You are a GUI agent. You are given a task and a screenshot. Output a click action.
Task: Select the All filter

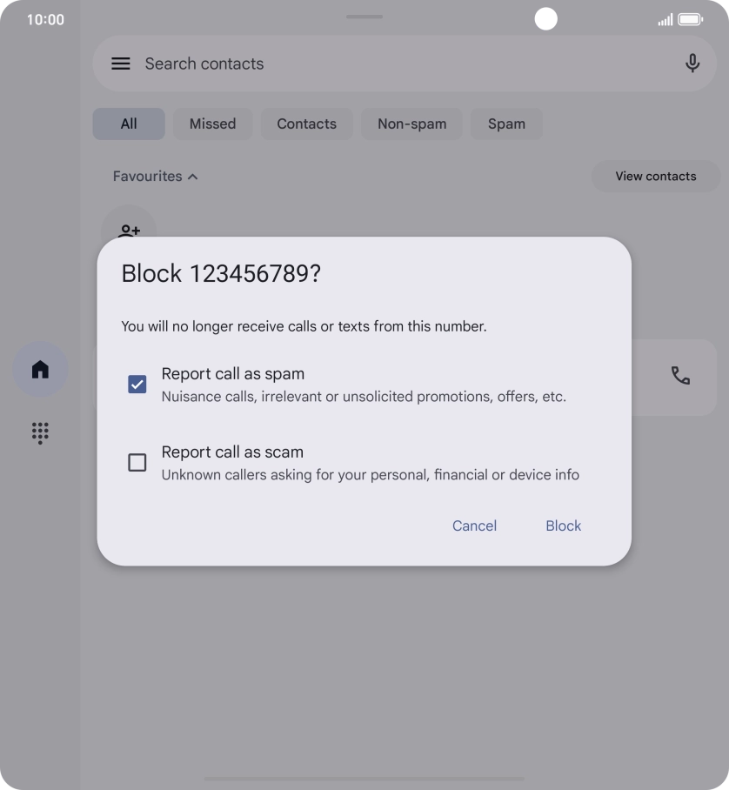pos(128,124)
